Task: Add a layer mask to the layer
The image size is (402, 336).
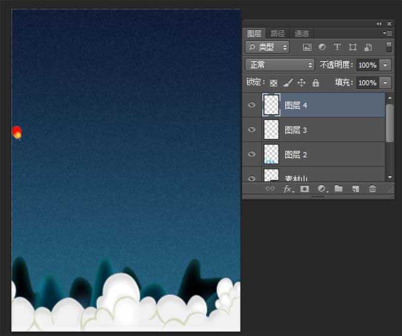Action: pos(305,189)
